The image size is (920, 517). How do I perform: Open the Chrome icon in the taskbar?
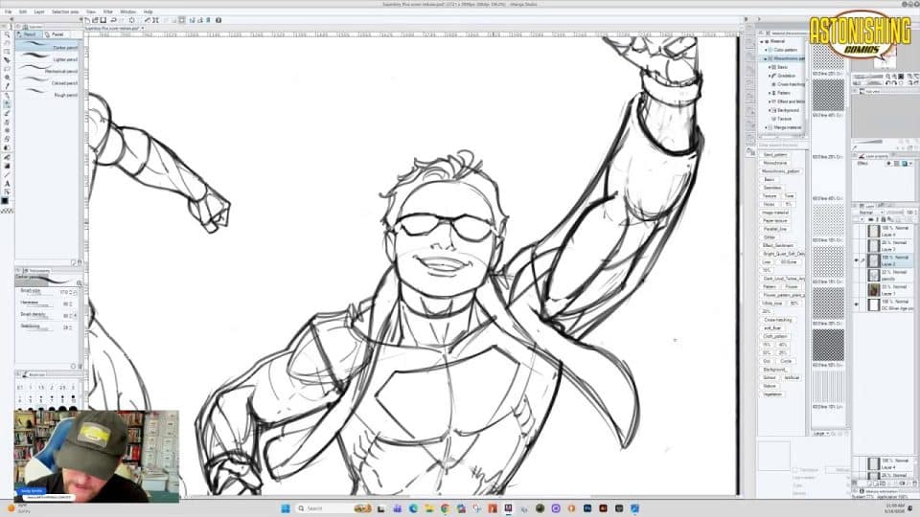444,508
